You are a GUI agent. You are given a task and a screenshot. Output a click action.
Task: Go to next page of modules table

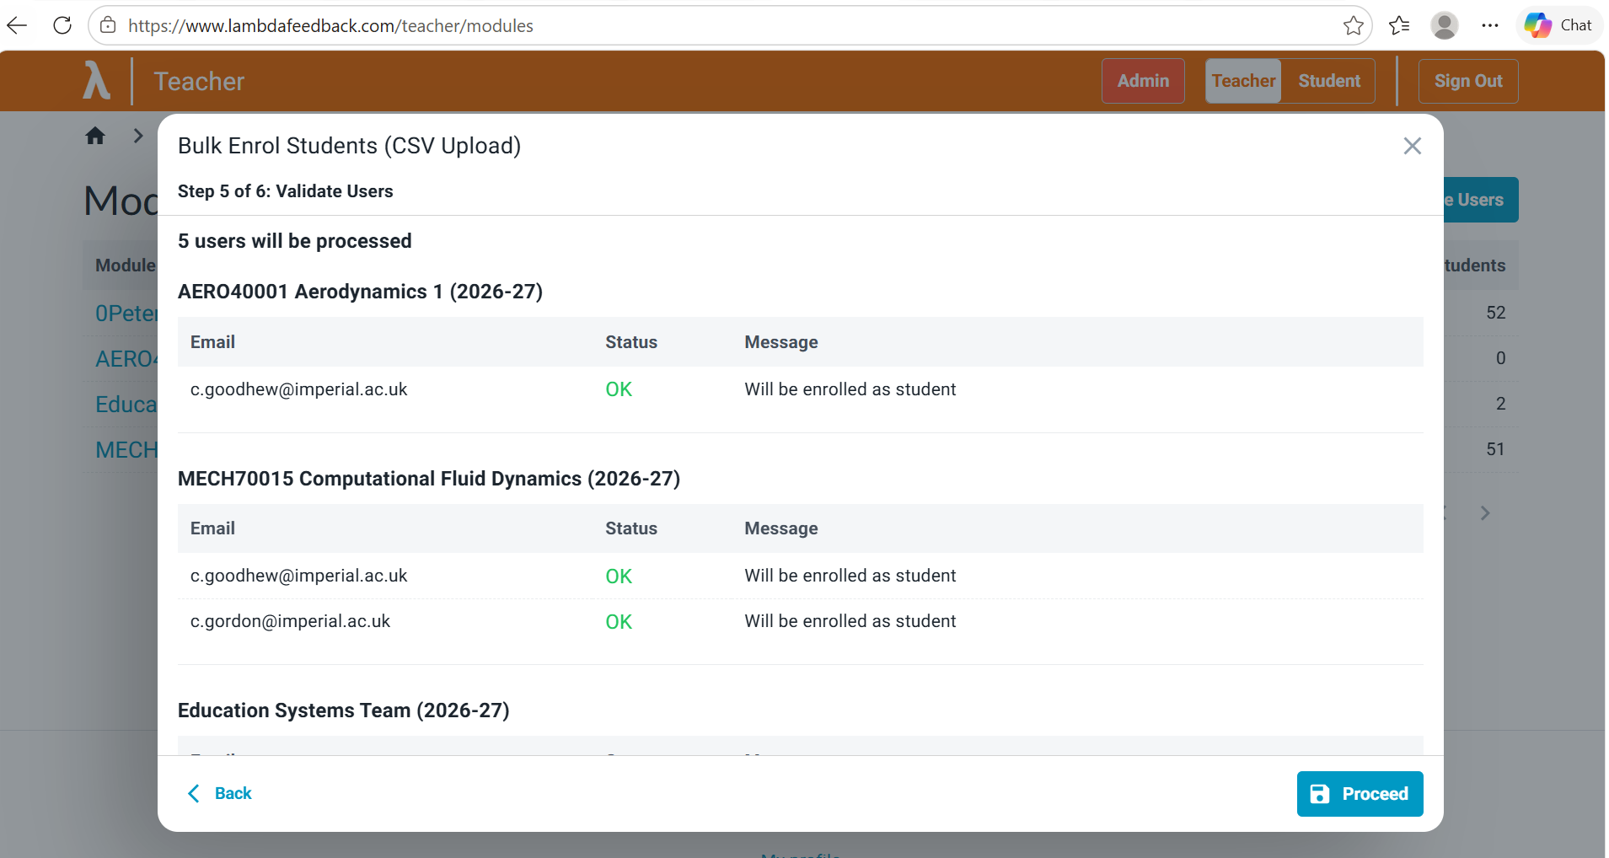[1485, 512]
